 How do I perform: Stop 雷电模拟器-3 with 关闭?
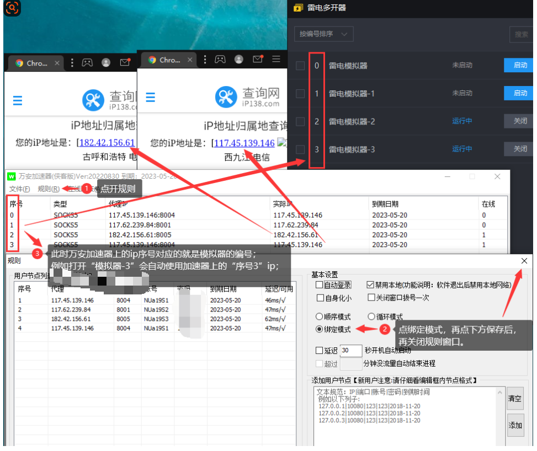coord(518,149)
